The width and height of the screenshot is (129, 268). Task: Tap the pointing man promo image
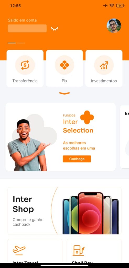click(x=29, y=145)
